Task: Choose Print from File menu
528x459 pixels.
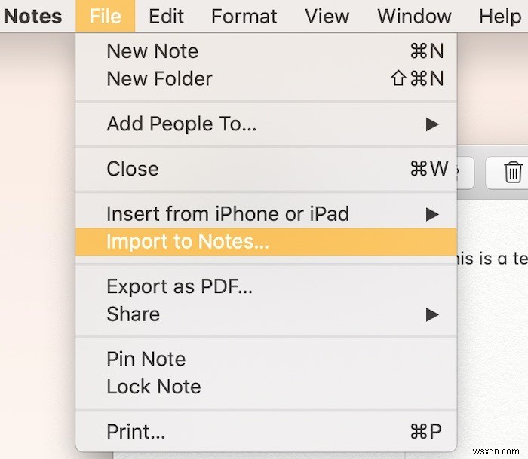Action: (x=266, y=431)
